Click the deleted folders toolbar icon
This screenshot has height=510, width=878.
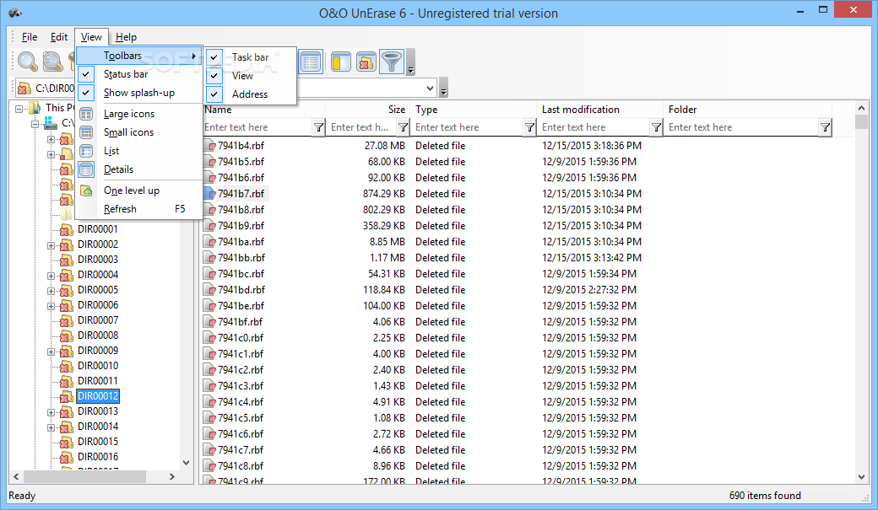(x=366, y=62)
